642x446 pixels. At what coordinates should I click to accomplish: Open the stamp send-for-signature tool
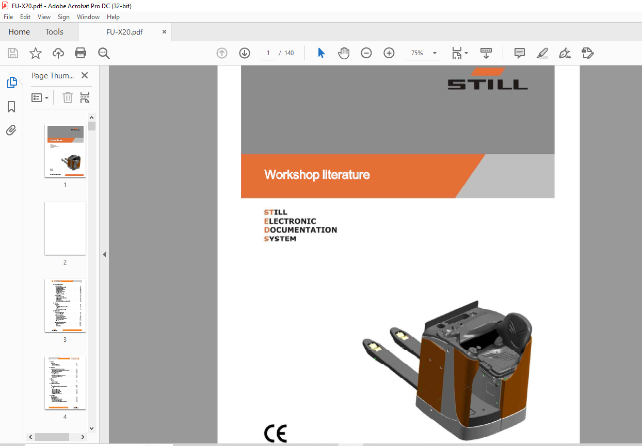(587, 53)
